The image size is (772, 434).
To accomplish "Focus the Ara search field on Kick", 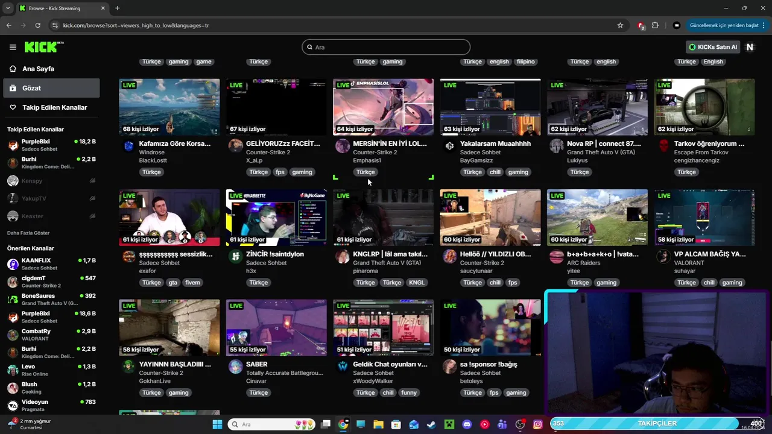I will pyautogui.click(x=386, y=47).
